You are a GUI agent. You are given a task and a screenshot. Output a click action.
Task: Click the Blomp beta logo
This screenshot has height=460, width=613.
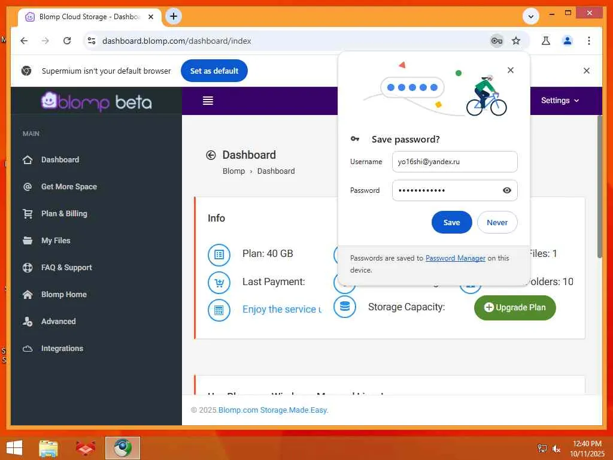coord(96,101)
